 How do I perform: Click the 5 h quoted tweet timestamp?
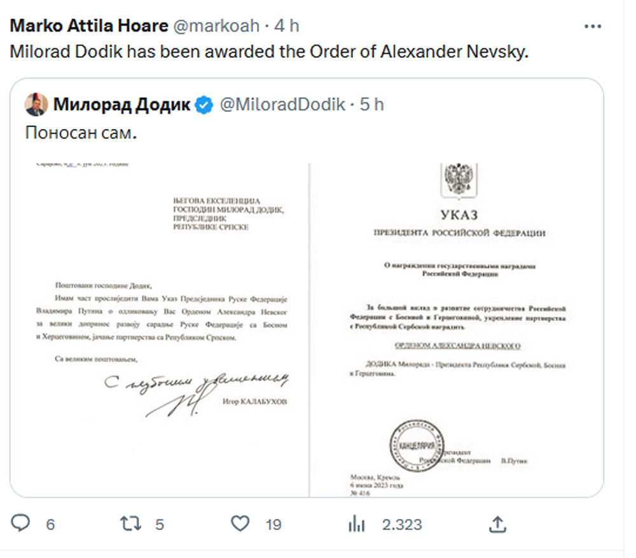(x=371, y=105)
